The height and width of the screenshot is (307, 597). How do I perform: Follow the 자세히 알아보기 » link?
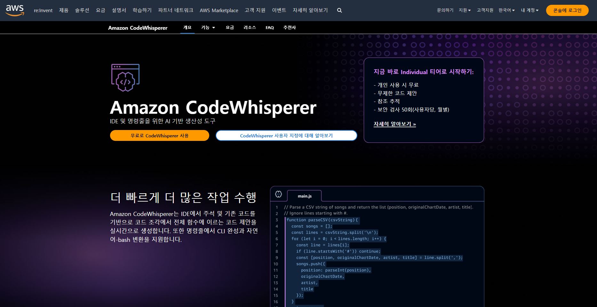(394, 124)
